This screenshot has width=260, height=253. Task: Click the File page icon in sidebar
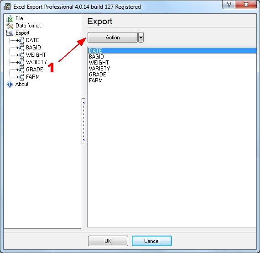click(10, 18)
